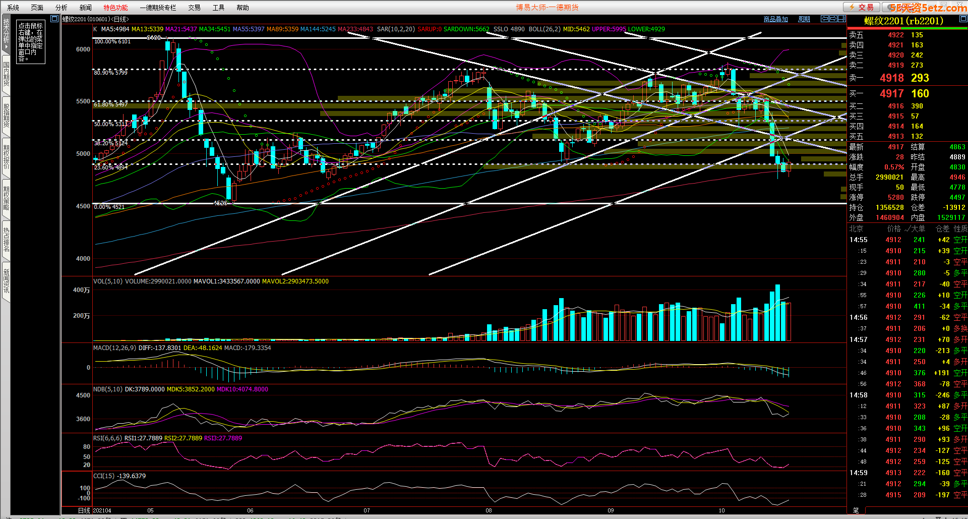The width and height of the screenshot is (968, 519).
Task: Click the 性质 column header in tick list
Action: [x=960, y=228]
